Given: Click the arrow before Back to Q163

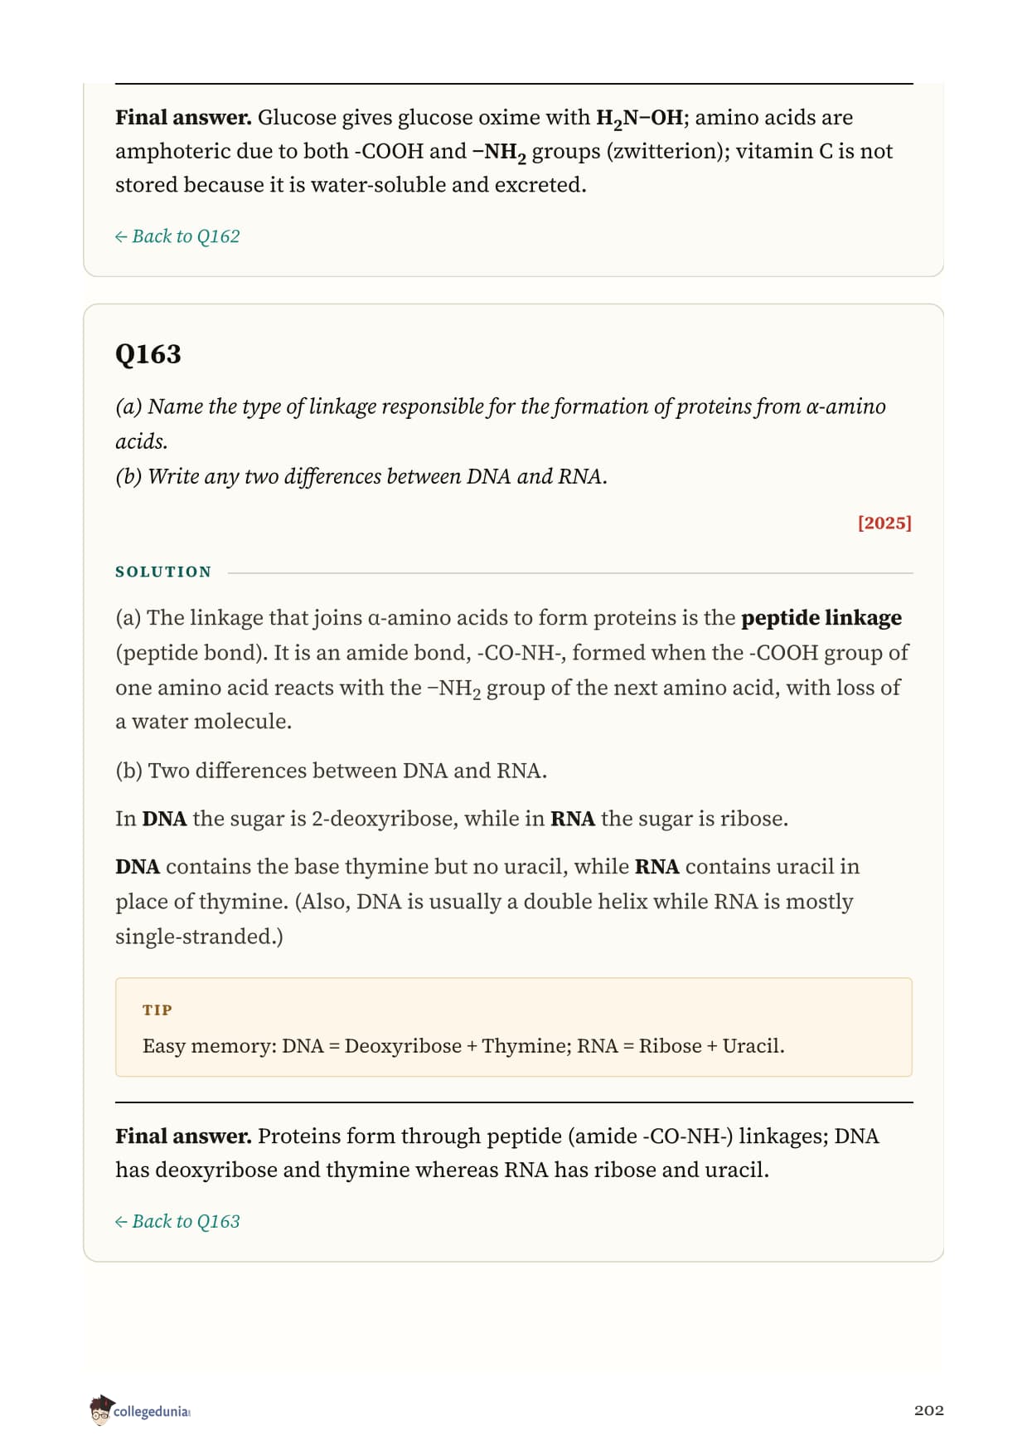Looking at the screenshot, I should pyautogui.click(x=121, y=1222).
